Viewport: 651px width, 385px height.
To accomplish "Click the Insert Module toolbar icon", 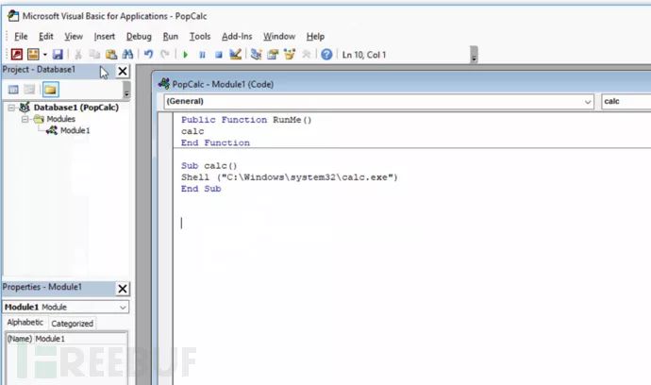I will [x=33, y=55].
